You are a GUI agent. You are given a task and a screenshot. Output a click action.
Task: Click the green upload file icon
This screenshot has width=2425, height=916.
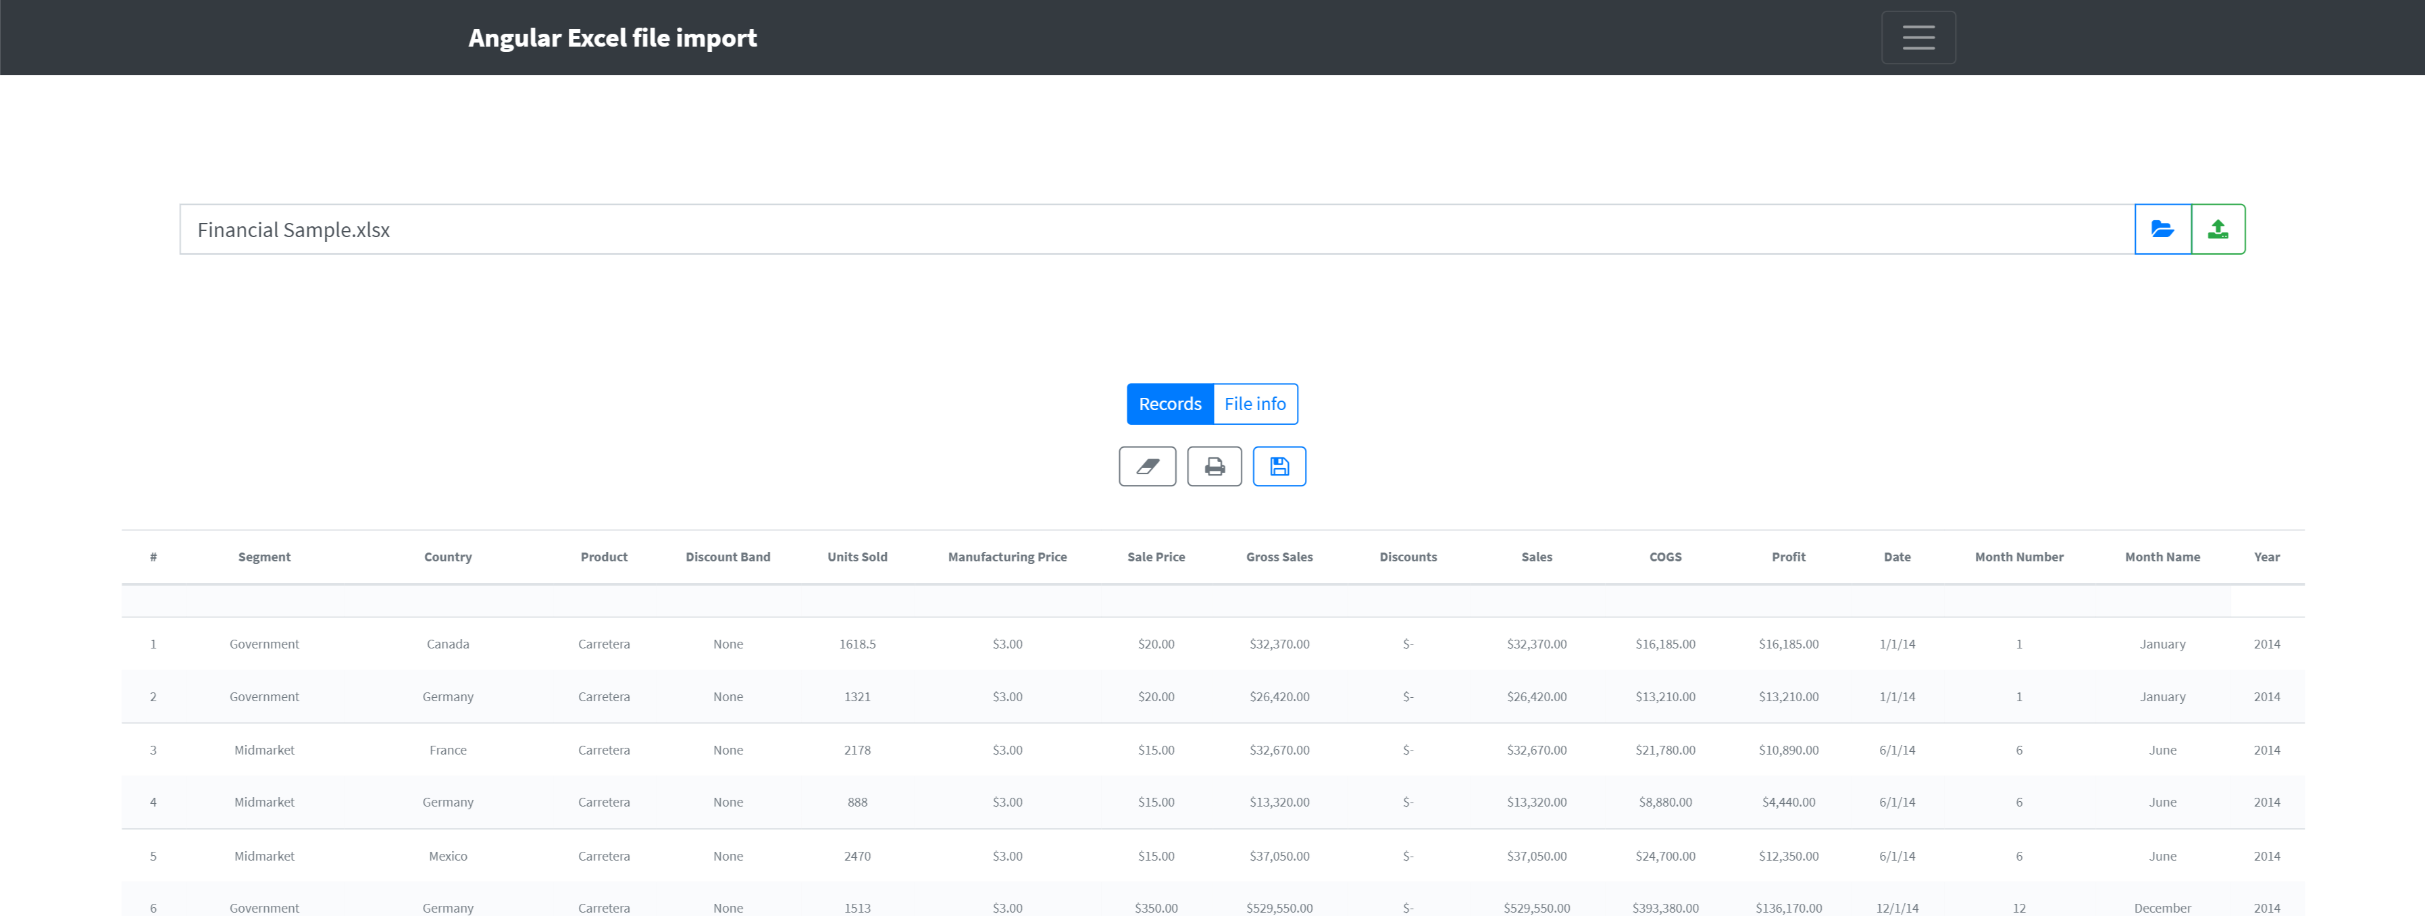click(x=2217, y=229)
